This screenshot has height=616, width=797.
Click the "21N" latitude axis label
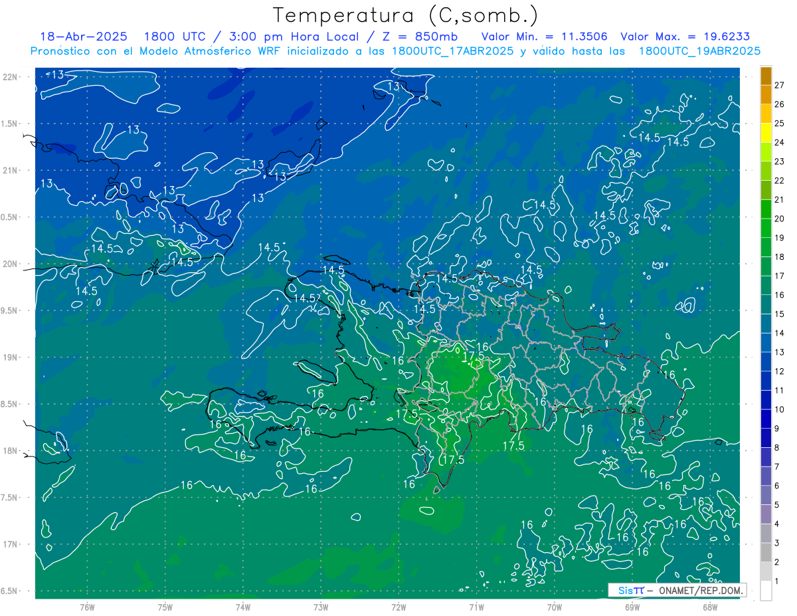click(x=9, y=170)
